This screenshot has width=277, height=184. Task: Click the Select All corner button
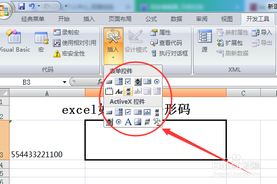(x=5, y=93)
